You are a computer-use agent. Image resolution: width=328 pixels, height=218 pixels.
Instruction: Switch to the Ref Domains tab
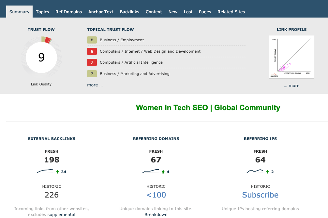point(68,12)
